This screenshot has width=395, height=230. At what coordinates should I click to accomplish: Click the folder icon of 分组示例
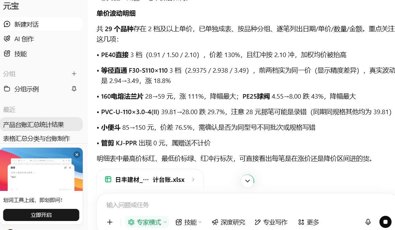point(7,89)
